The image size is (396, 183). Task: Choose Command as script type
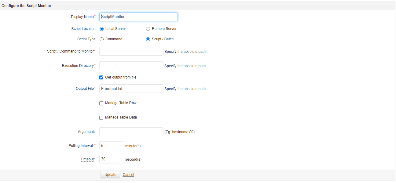[x=101, y=39]
